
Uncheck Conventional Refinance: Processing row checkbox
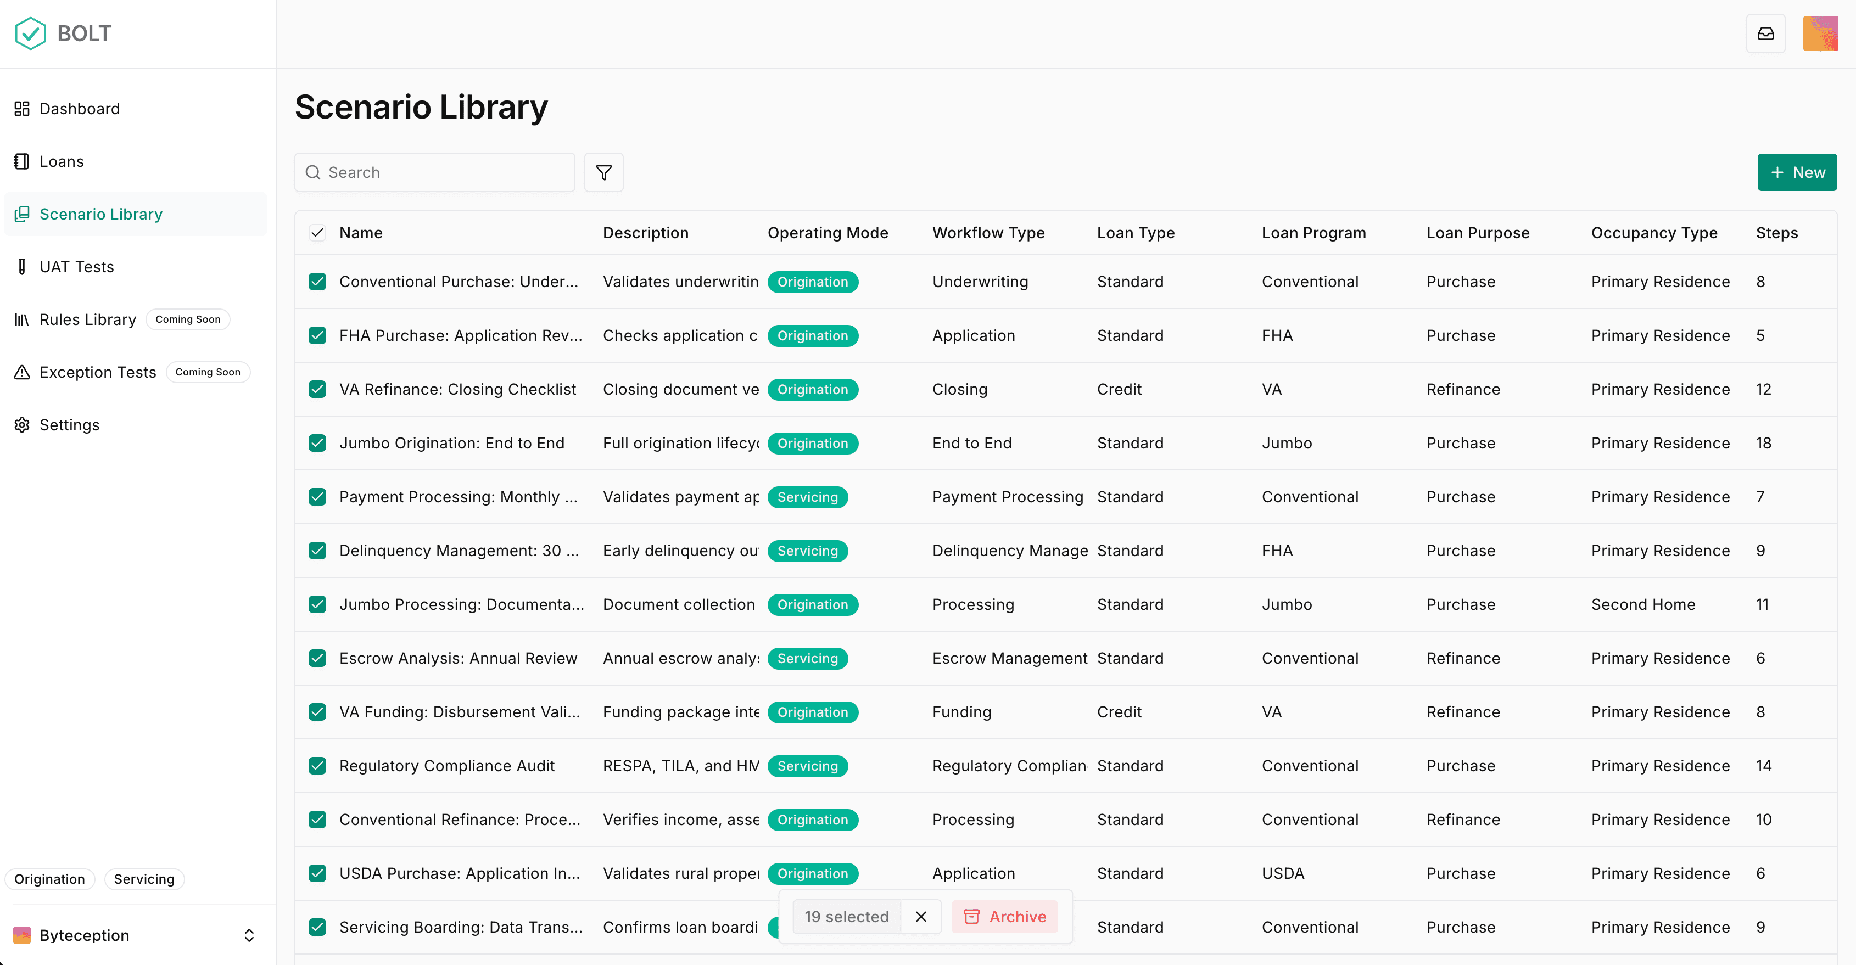(x=317, y=819)
